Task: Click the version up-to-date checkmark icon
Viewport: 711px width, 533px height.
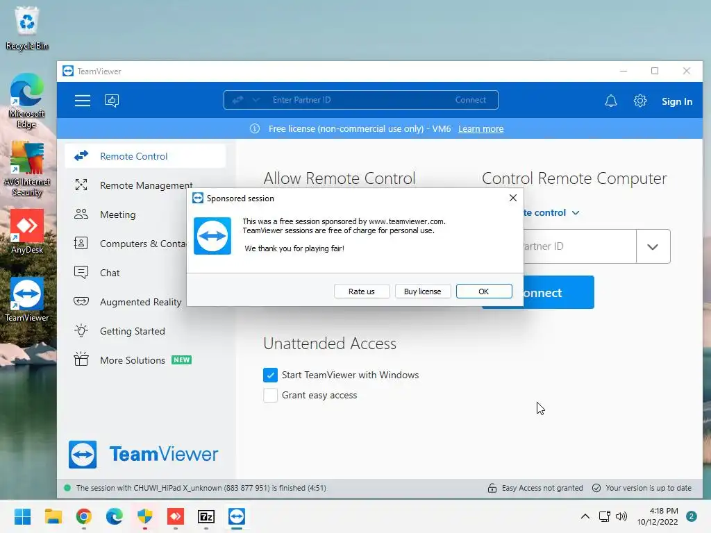Action: [x=596, y=488]
